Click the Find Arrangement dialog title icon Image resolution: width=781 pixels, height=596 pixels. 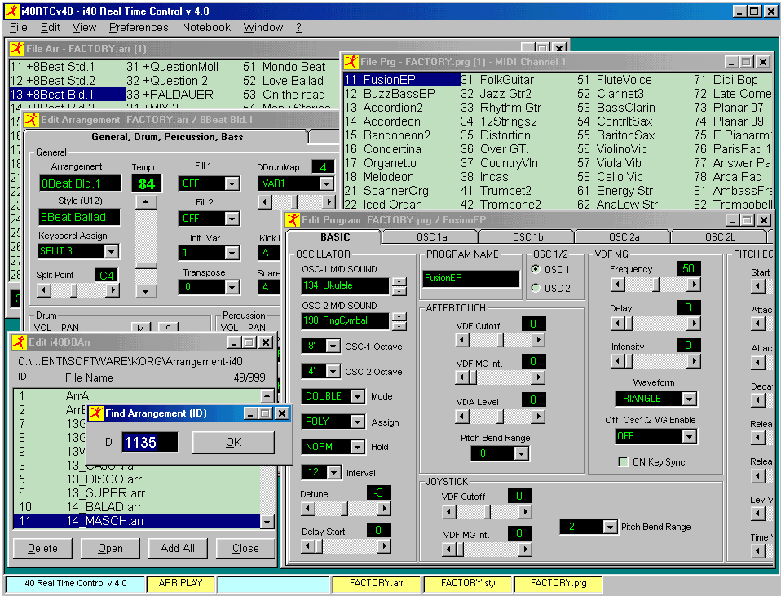[96, 413]
